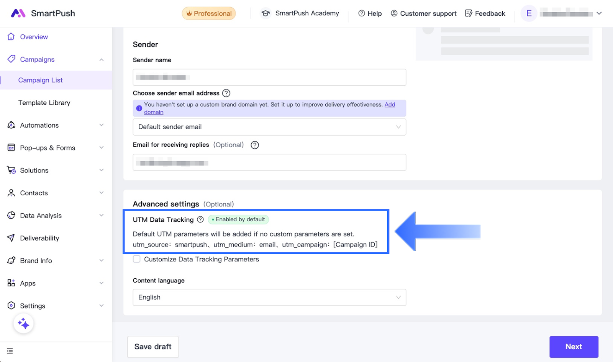Click help icon next to sender email address
The width and height of the screenshot is (613, 362).
[226, 93]
